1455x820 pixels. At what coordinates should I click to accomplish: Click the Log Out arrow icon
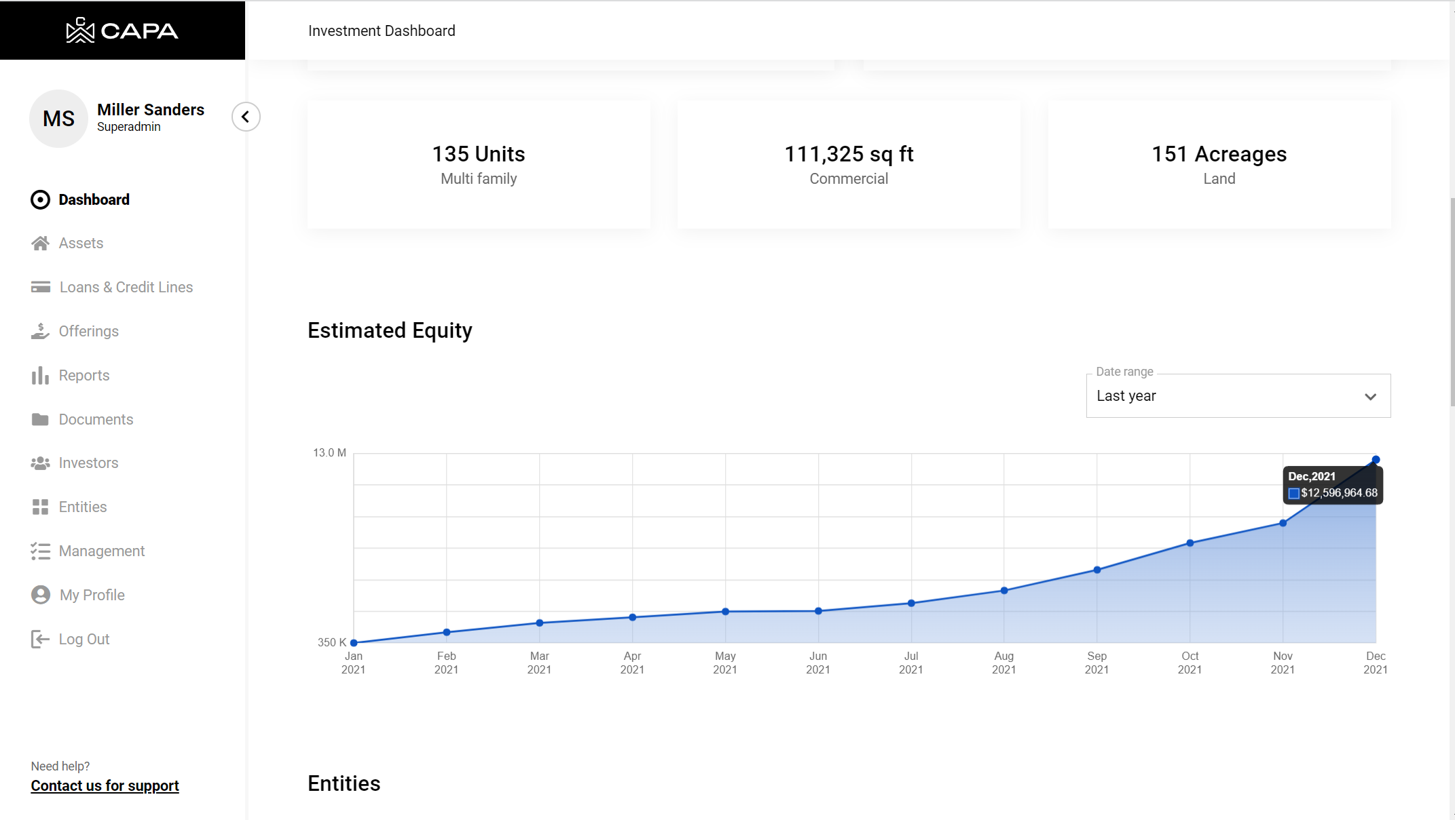[x=40, y=640]
